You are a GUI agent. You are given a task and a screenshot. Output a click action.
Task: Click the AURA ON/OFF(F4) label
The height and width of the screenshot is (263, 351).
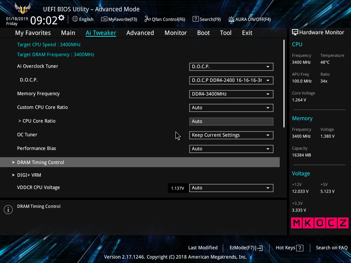tap(253, 20)
